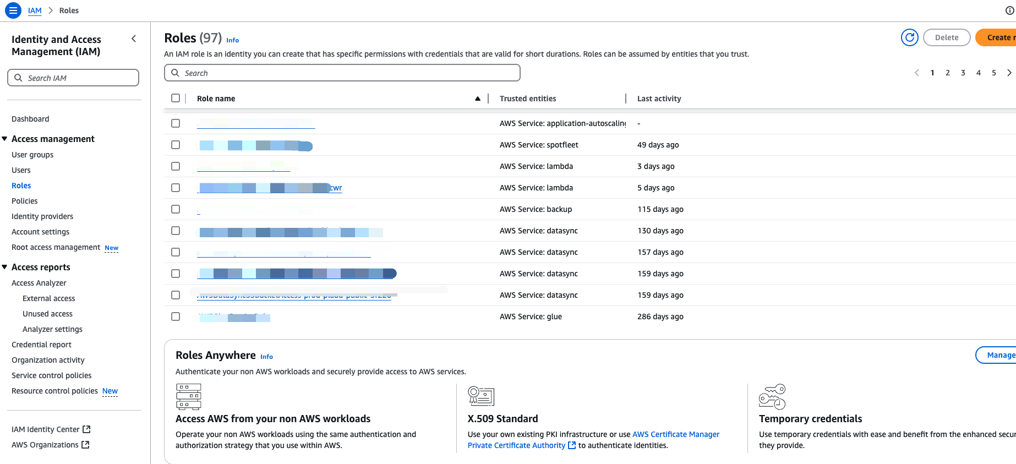Viewport: 1016px width, 464px height.
Task: Open IAM Identity Center external link icon
Action: coord(86,429)
